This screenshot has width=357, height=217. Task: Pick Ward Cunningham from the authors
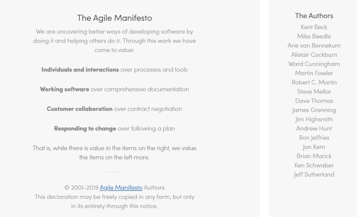(314, 64)
